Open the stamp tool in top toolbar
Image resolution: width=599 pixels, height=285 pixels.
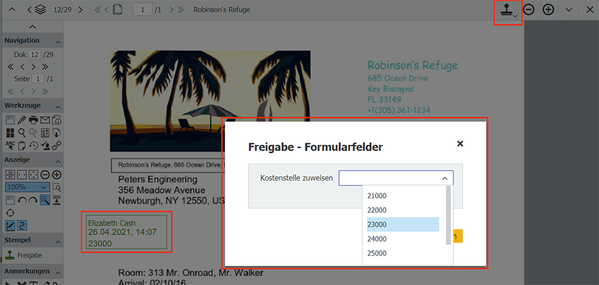click(507, 10)
